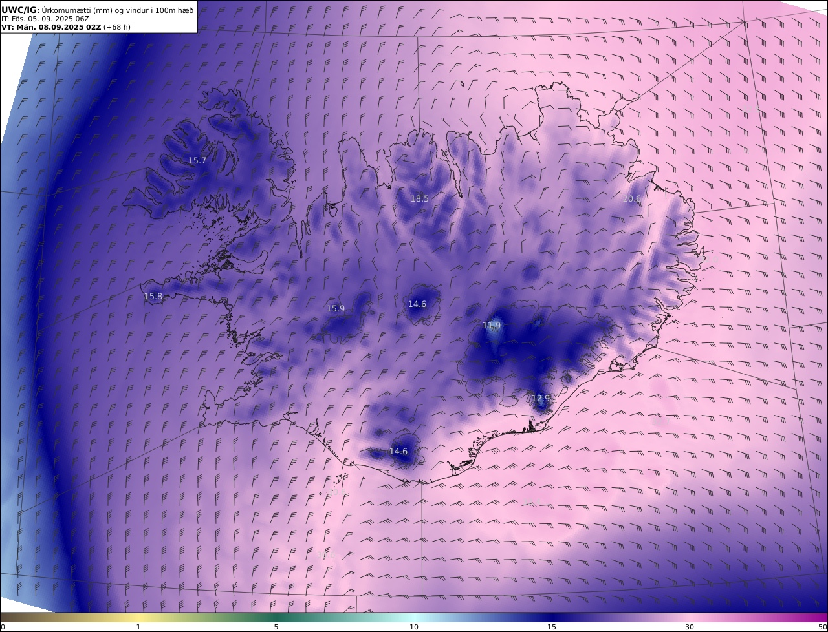Click the initialization line "IT: Fös. 05. 09. 2025 06Z"
Image resolution: width=828 pixels, height=632 pixels.
pyautogui.click(x=45, y=19)
